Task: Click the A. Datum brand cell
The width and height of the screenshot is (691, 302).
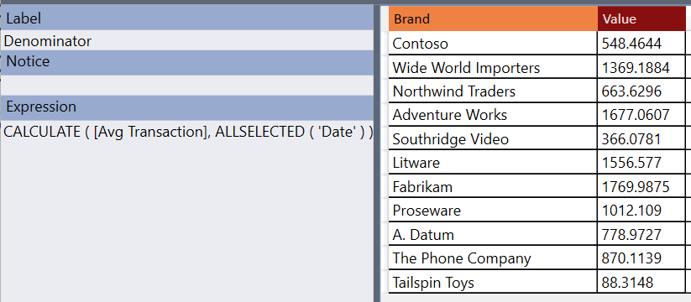Action: pyautogui.click(x=493, y=234)
